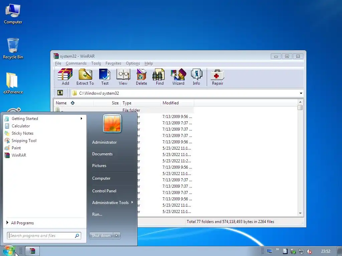Open Pictures from Start menu
342x256 pixels.
(x=99, y=166)
